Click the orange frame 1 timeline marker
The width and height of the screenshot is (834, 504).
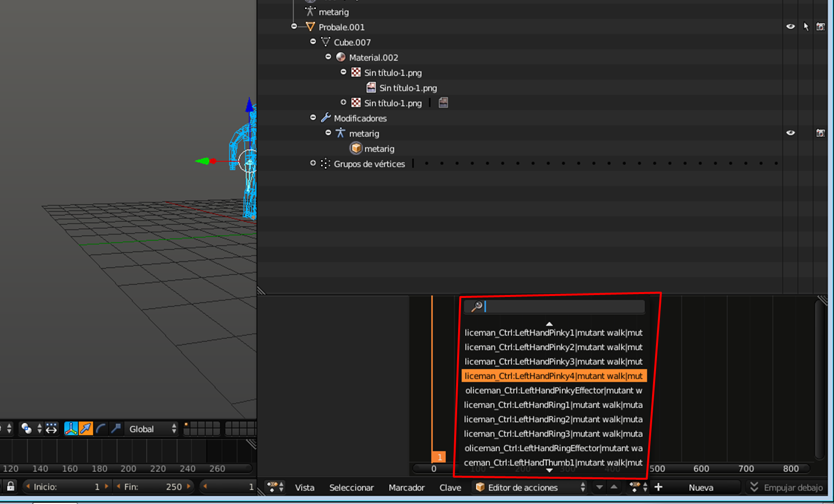click(x=439, y=457)
